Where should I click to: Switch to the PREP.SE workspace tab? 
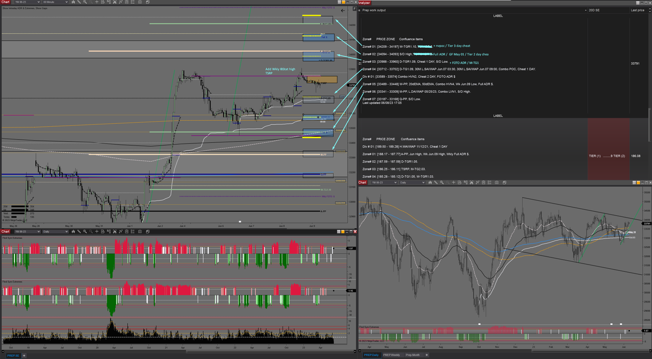point(14,356)
